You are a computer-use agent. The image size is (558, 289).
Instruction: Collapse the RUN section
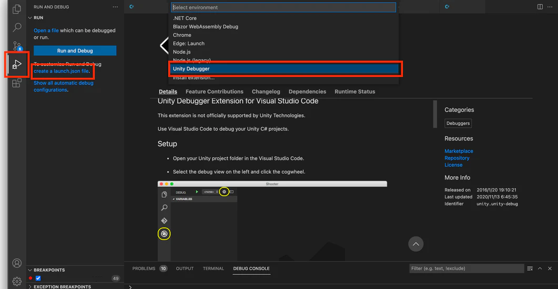click(x=30, y=17)
